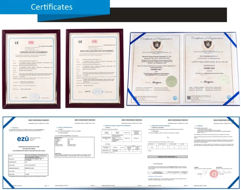241x190 pixels.
Task: Click the CE mark on RoHS declaration
Action: pos(80,42)
